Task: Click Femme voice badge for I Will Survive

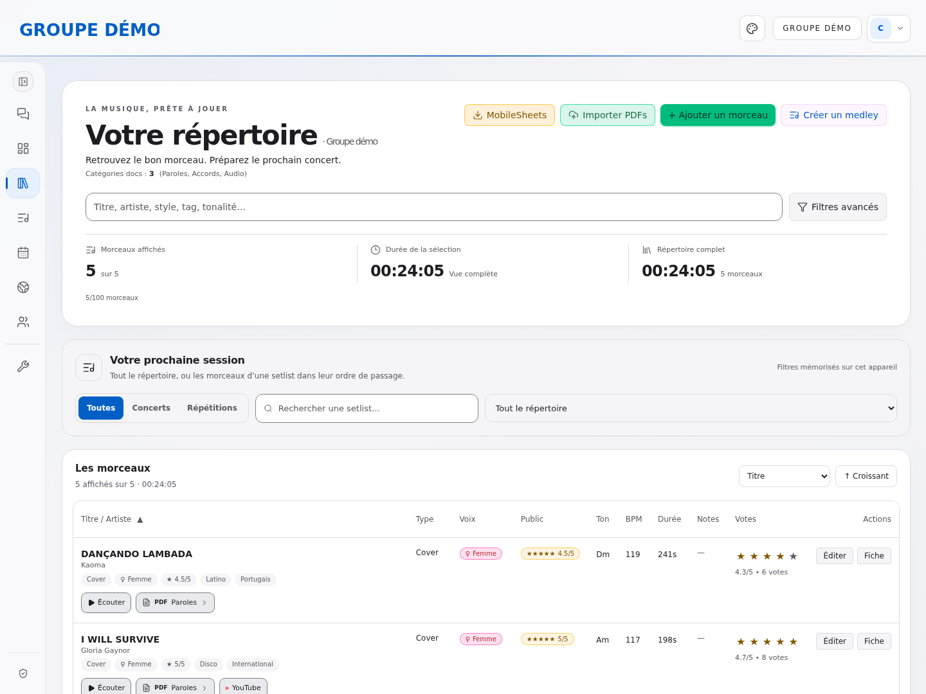Action: [481, 639]
